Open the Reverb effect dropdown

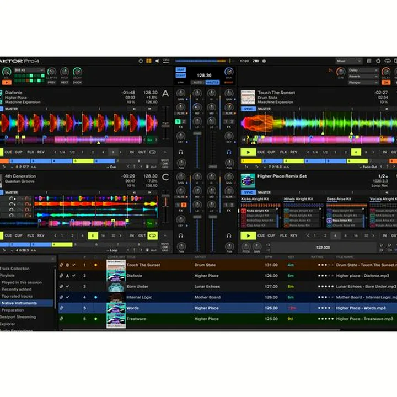363,76
